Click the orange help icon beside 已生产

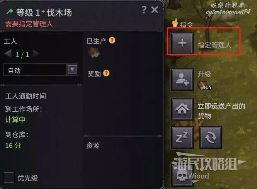click(112, 40)
